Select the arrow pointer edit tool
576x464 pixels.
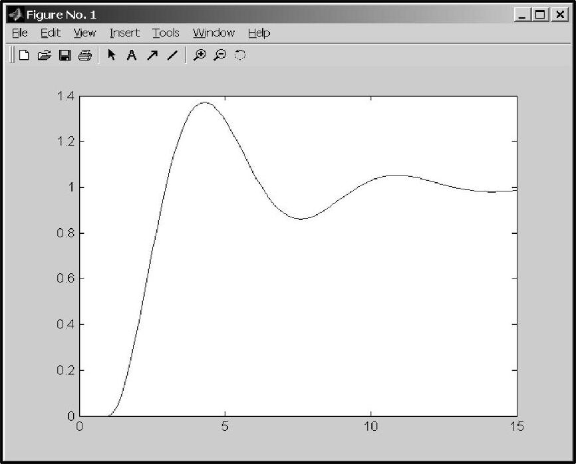111,55
